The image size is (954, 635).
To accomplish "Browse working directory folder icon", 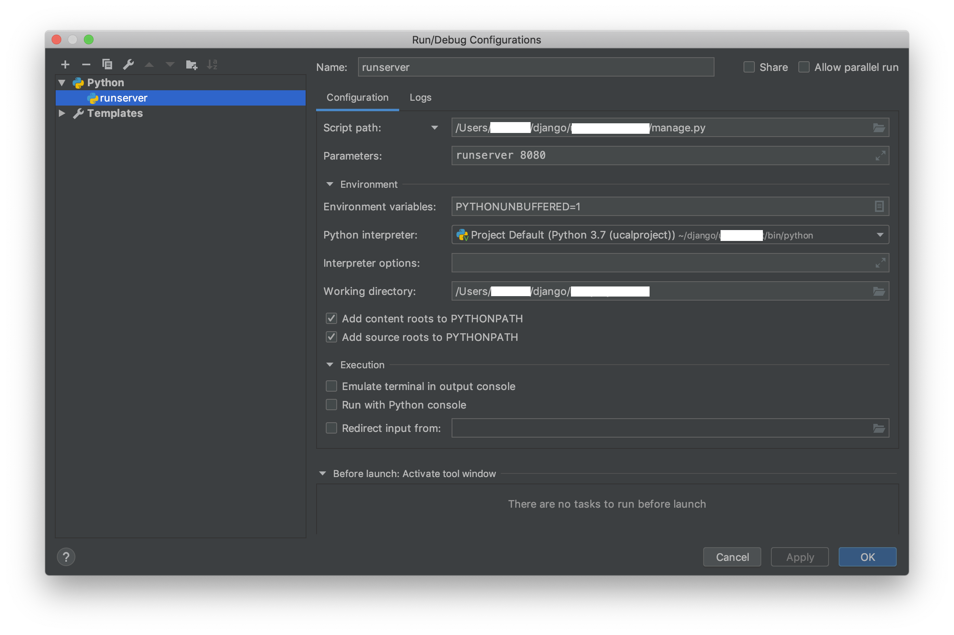I will (x=879, y=291).
